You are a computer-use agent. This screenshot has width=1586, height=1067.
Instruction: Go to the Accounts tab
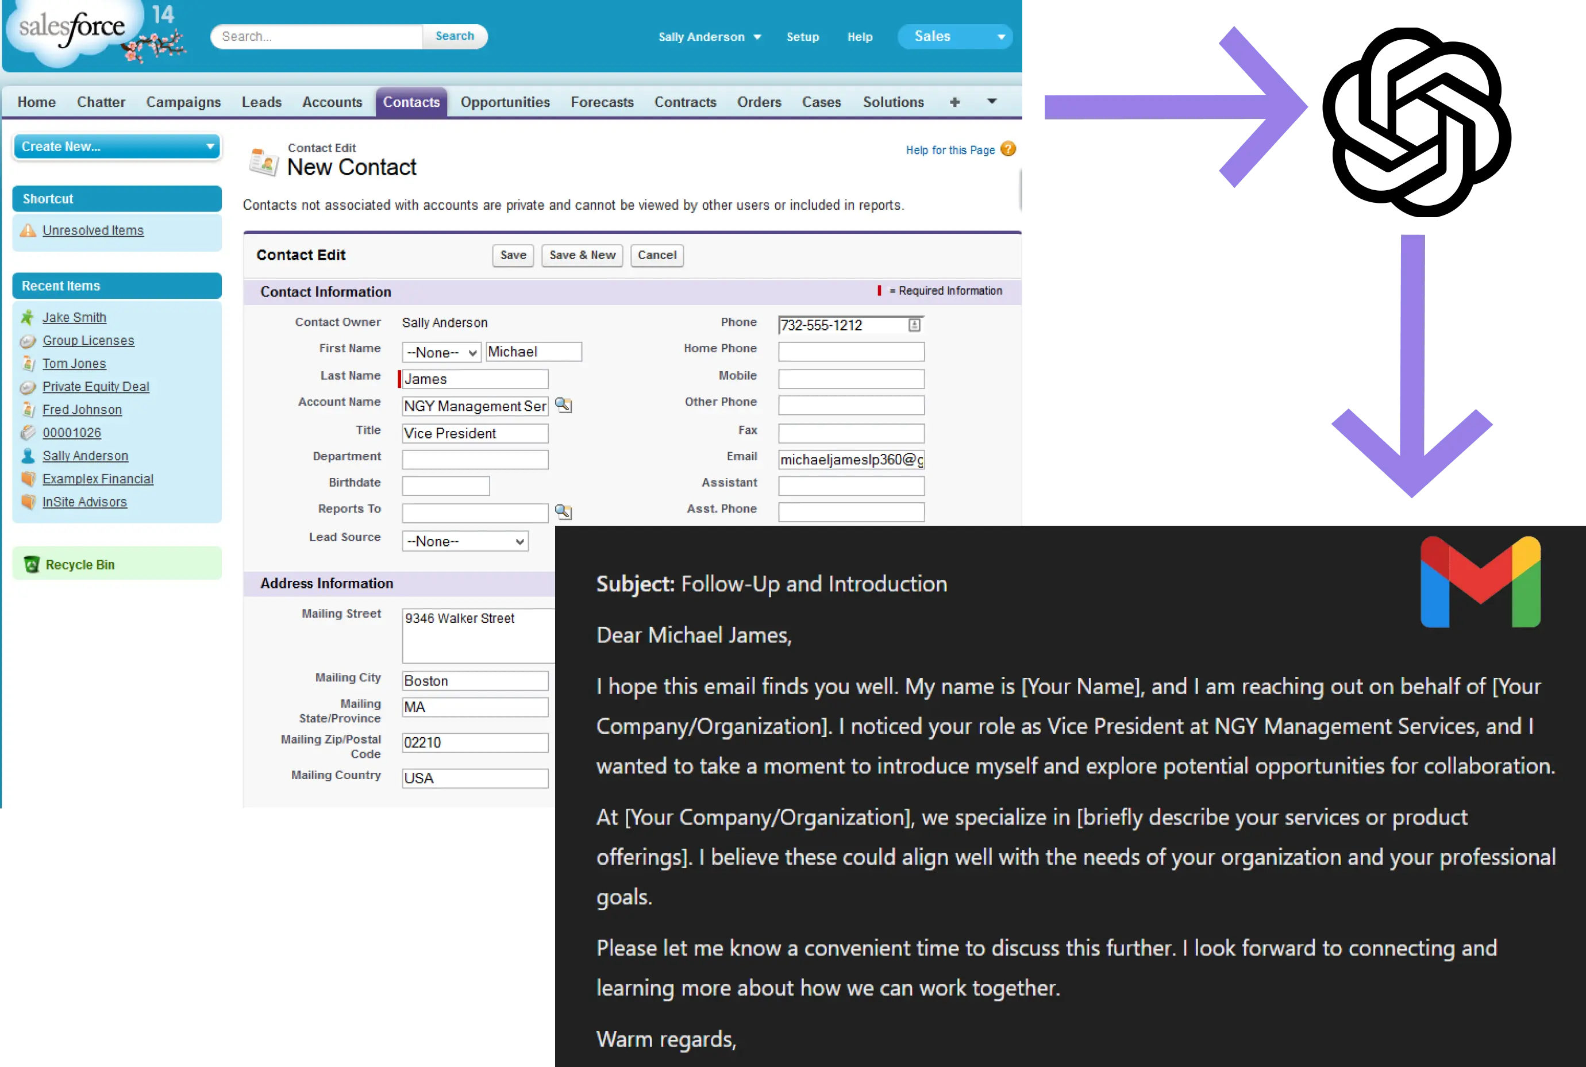[x=332, y=102]
